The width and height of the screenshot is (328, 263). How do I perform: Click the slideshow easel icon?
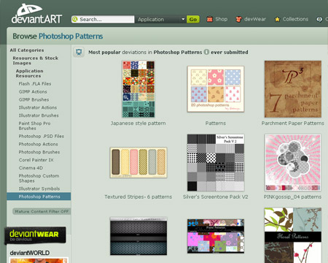pos(79,52)
